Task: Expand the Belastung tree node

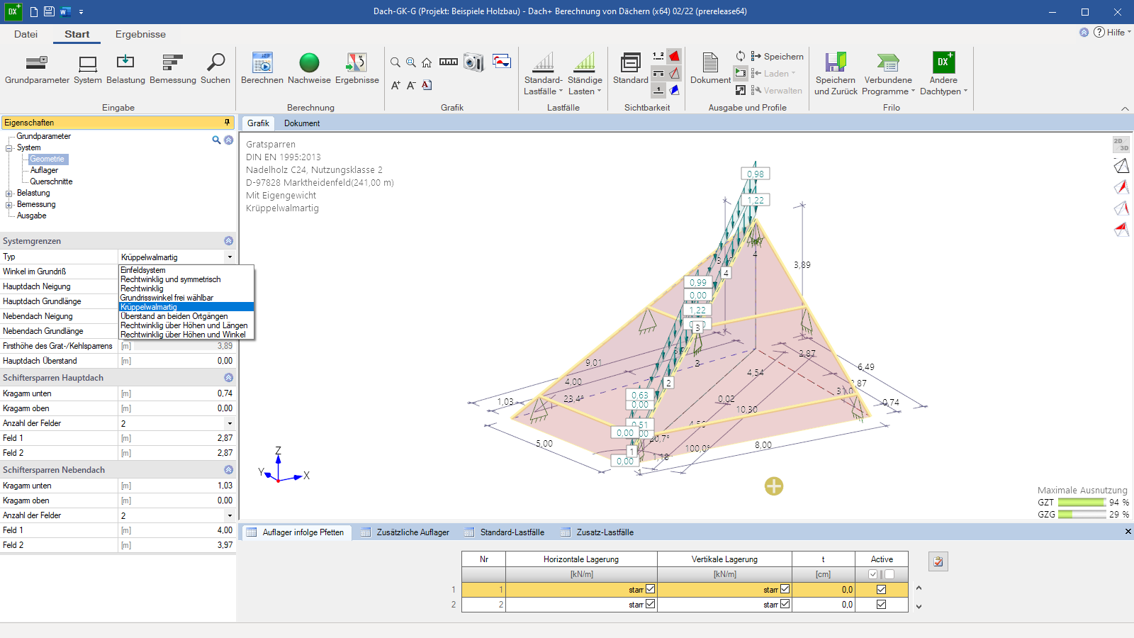Action: (9, 194)
